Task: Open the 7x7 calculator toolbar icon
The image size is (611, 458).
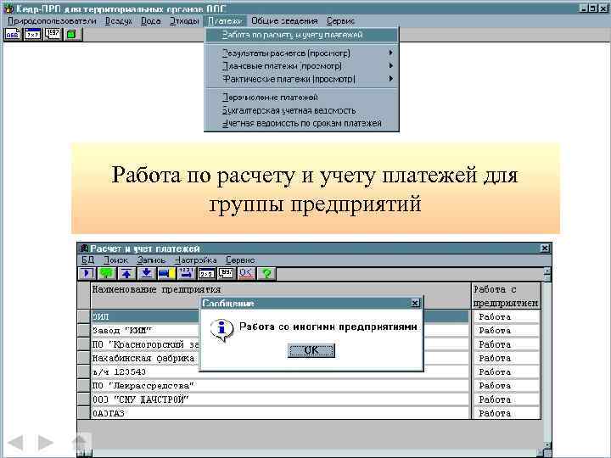Action: [32, 34]
